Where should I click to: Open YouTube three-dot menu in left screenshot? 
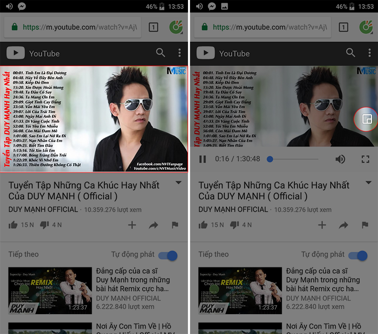tap(180, 53)
